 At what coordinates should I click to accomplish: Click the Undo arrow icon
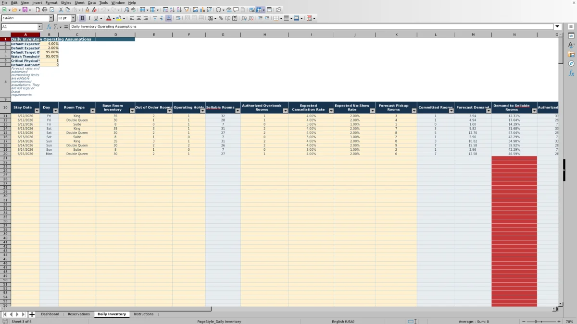click(103, 10)
